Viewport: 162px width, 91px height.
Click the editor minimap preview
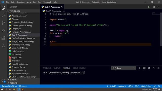pos(156,13)
